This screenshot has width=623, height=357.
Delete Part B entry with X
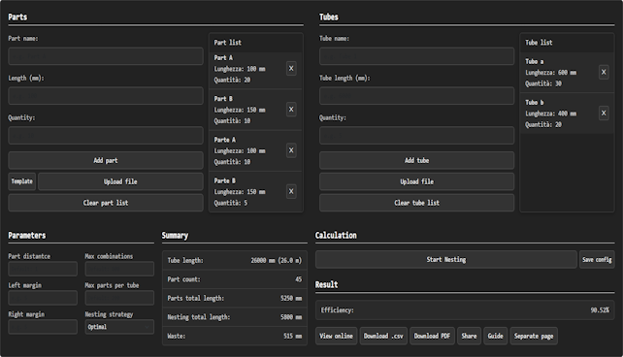[x=291, y=110]
